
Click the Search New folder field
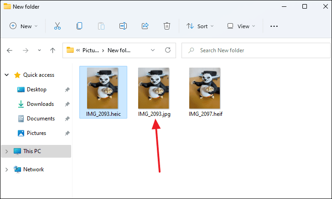[x=256, y=50]
